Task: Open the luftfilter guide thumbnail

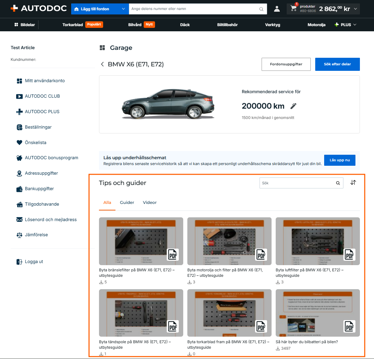Action: [318, 241]
